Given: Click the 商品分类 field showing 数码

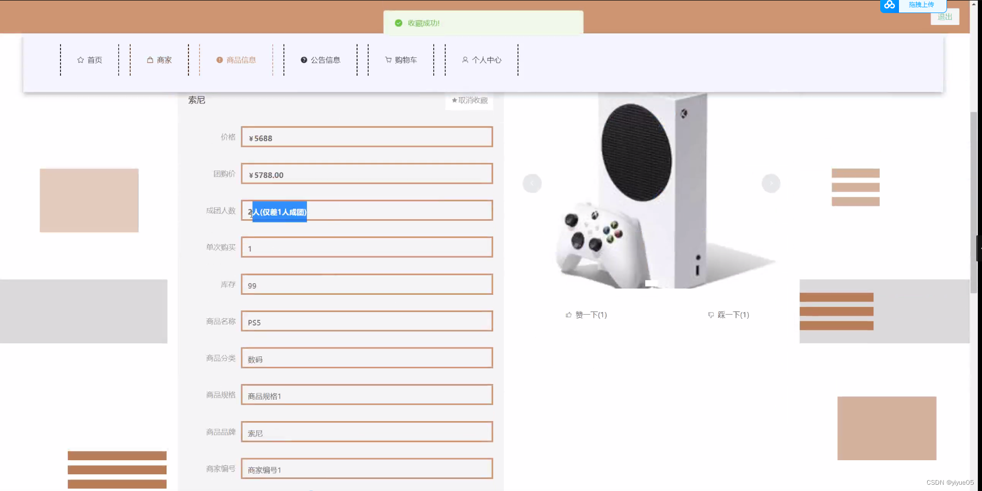Looking at the screenshot, I should tap(367, 358).
